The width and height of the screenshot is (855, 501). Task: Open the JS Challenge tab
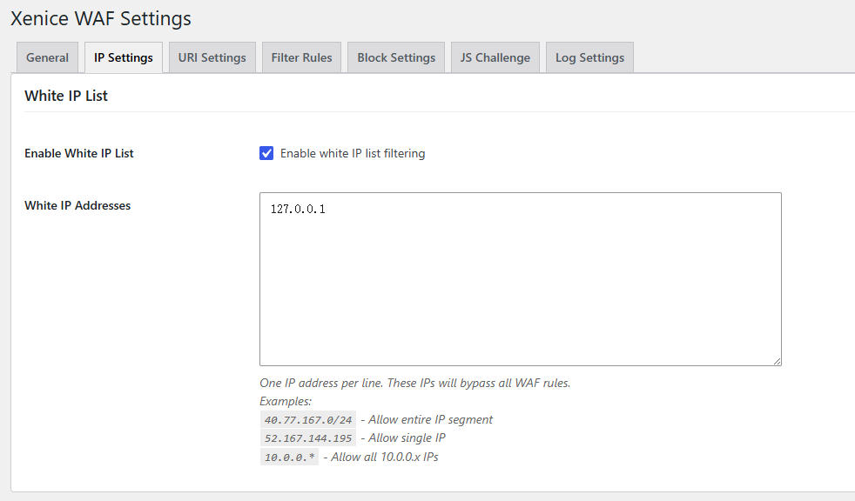(495, 57)
